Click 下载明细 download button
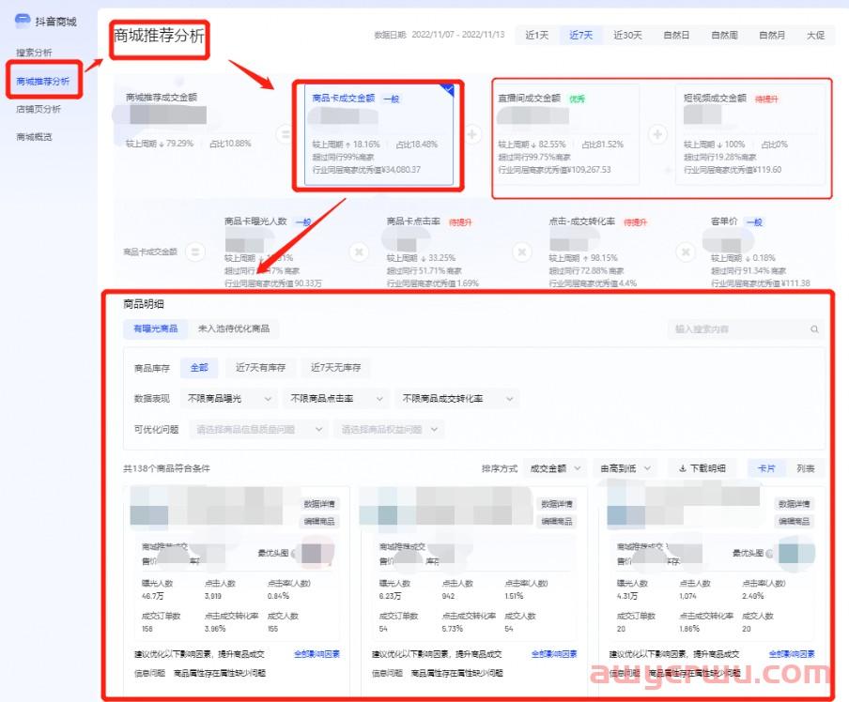 click(x=702, y=468)
